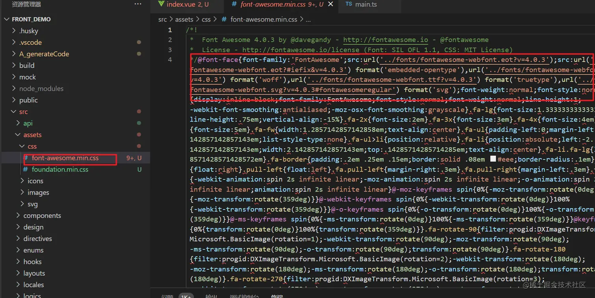Expand the A_generateCode folder

(44, 54)
